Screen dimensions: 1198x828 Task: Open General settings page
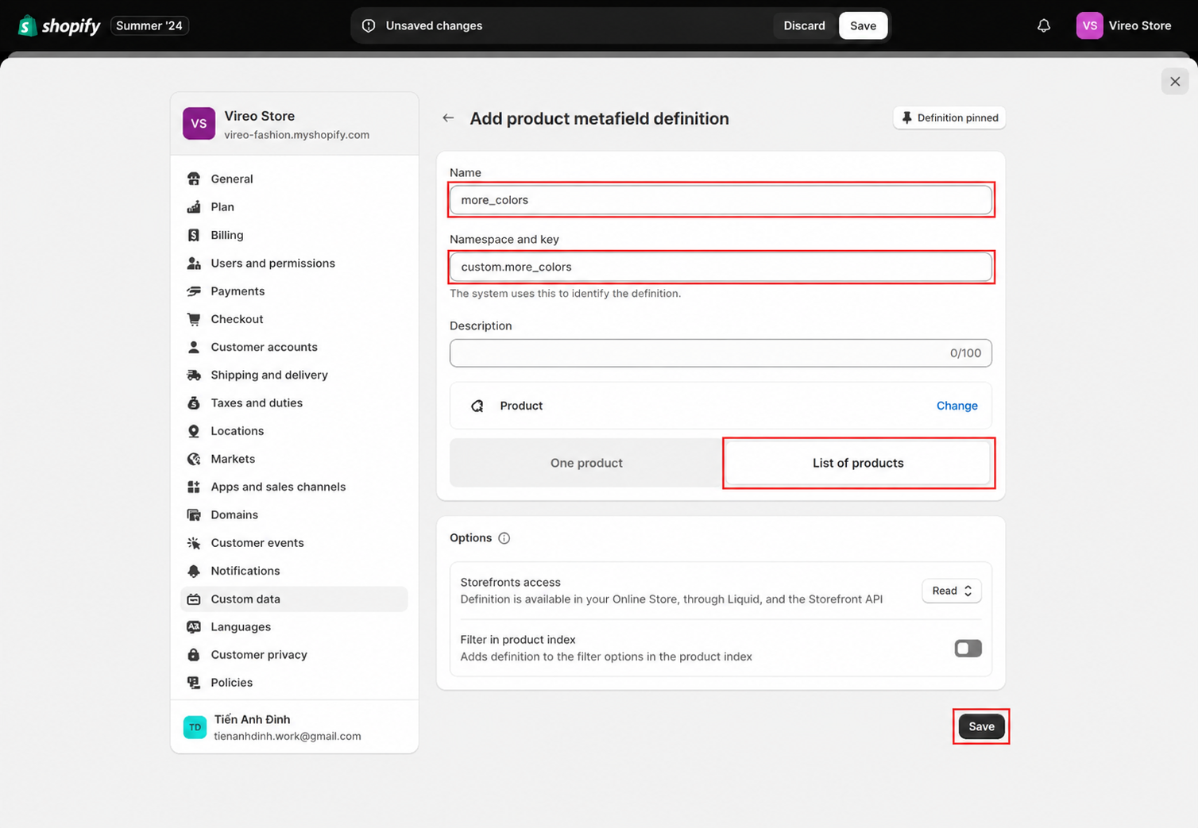point(294,179)
